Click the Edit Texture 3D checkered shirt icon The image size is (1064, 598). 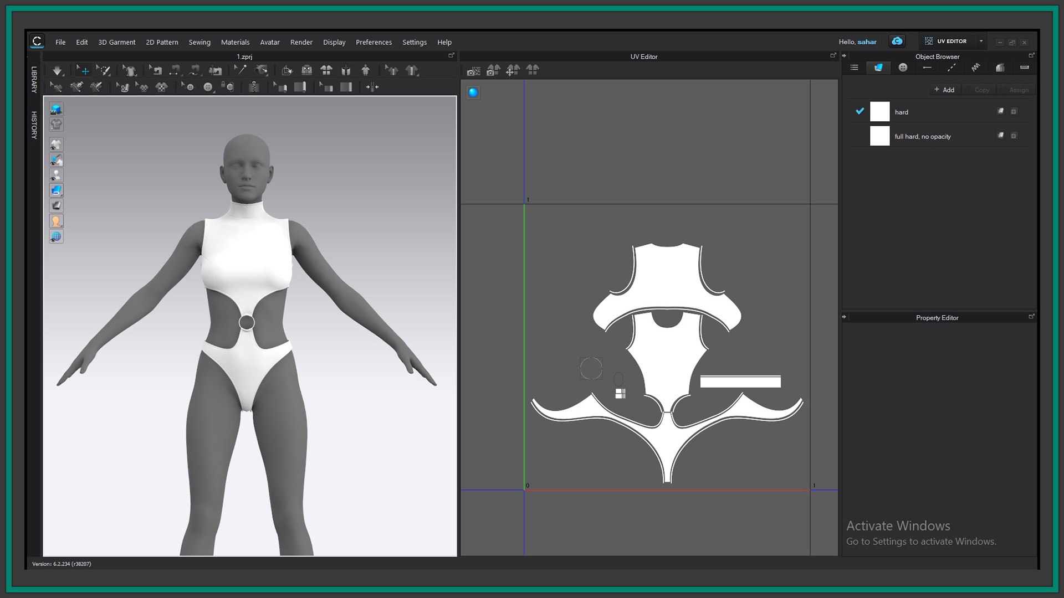[161, 87]
